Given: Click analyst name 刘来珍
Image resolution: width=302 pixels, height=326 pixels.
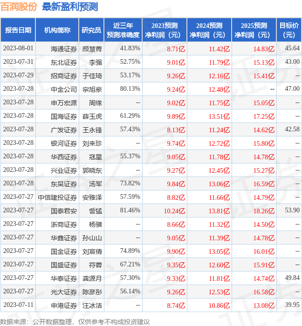Looking at the screenshot, I should (92, 143).
